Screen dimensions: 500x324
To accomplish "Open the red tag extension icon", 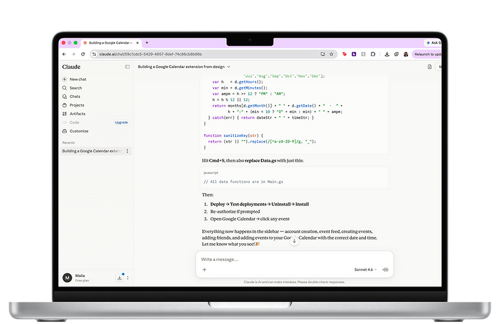I will point(344,54).
